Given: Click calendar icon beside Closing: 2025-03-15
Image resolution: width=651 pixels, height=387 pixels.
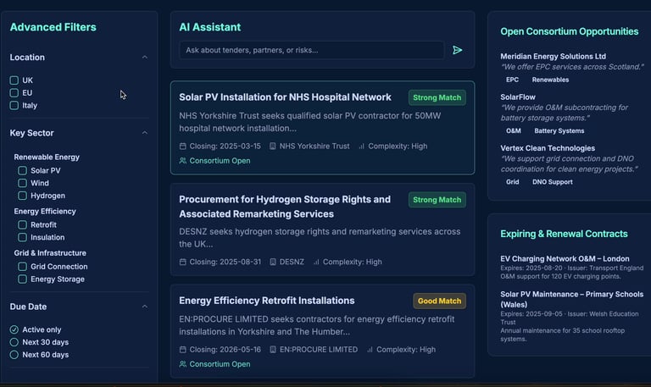Looking at the screenshot, I should (183, 146).
